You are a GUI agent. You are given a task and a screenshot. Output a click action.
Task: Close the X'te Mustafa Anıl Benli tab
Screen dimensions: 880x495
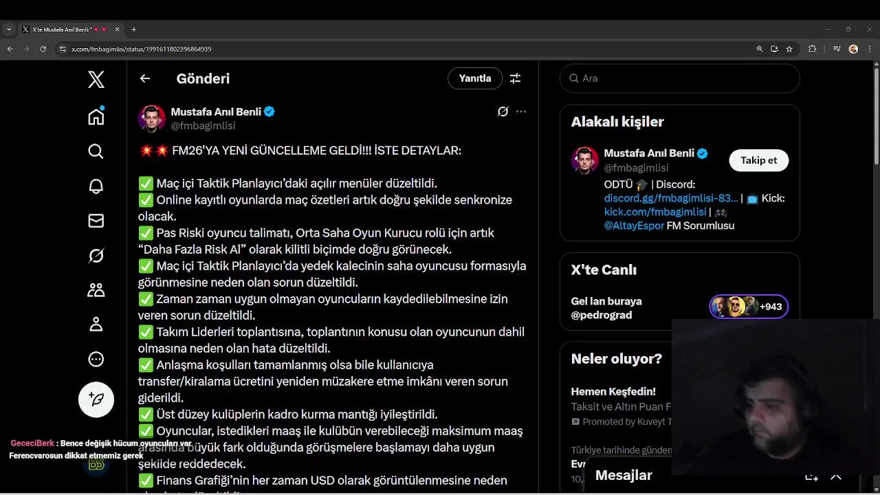(117, 30)
